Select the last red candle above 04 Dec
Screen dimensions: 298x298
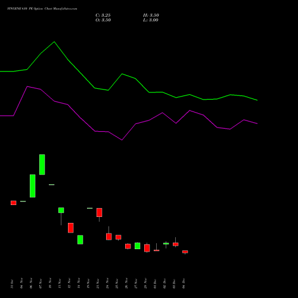185,252
